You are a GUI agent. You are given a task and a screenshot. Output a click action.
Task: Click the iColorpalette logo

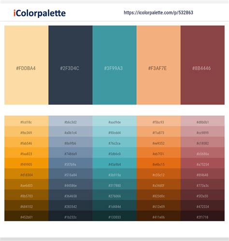coord(40,13)
